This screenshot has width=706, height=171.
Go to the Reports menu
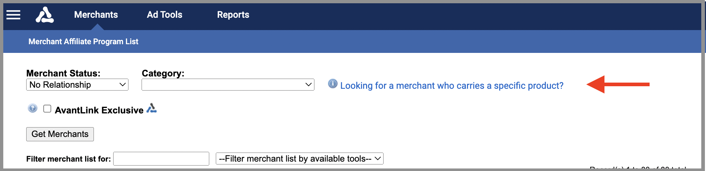pyautogui.click(x=233, y=15)
